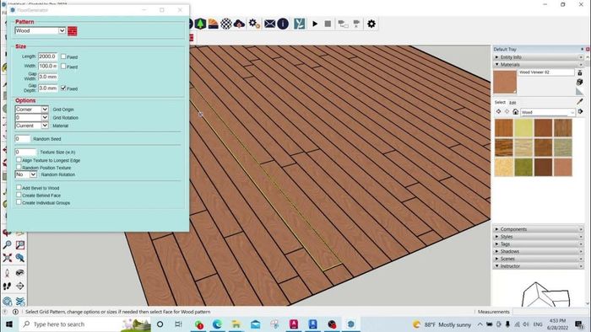Check Create Individual Groups option

click(19, 202)
